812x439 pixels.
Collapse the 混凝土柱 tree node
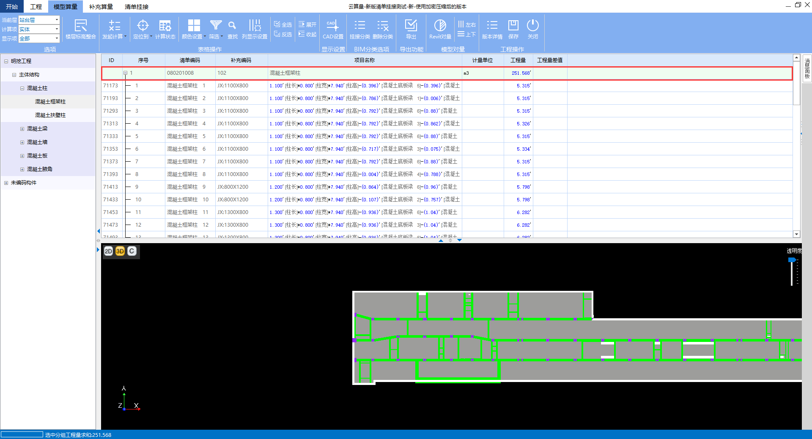coord(22,88)
